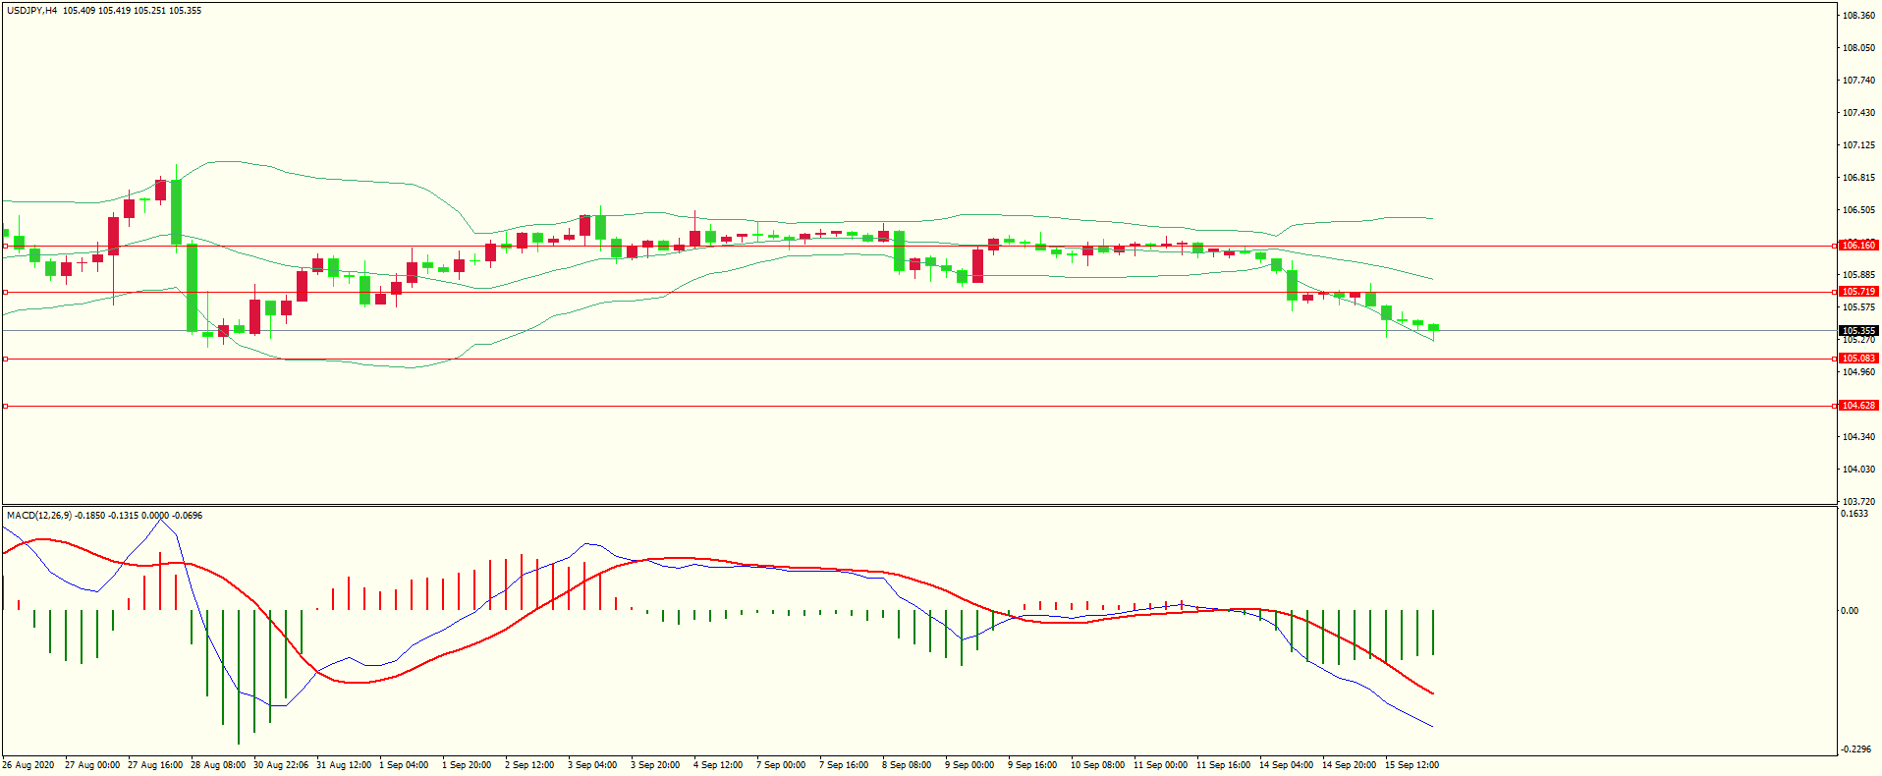This screenshot has width=1882, height=776.
Task: Click the USDJPY,H4 chart title text
Action: [x=31, y=11]
